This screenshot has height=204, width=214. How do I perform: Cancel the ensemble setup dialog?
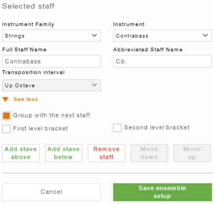tap(51, 192)
